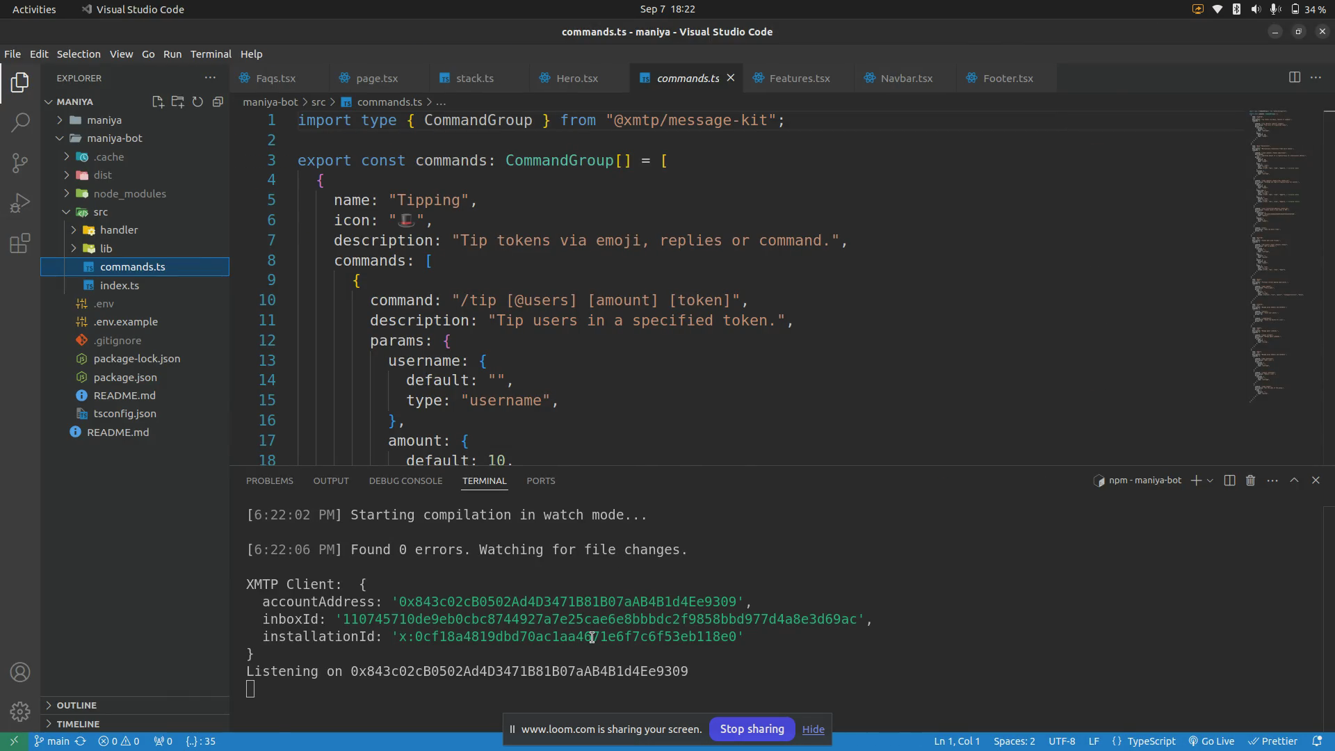Open index.ts in explorer
The height and width of the screenshot is (751, 1335).
click(x=120, y=286)
